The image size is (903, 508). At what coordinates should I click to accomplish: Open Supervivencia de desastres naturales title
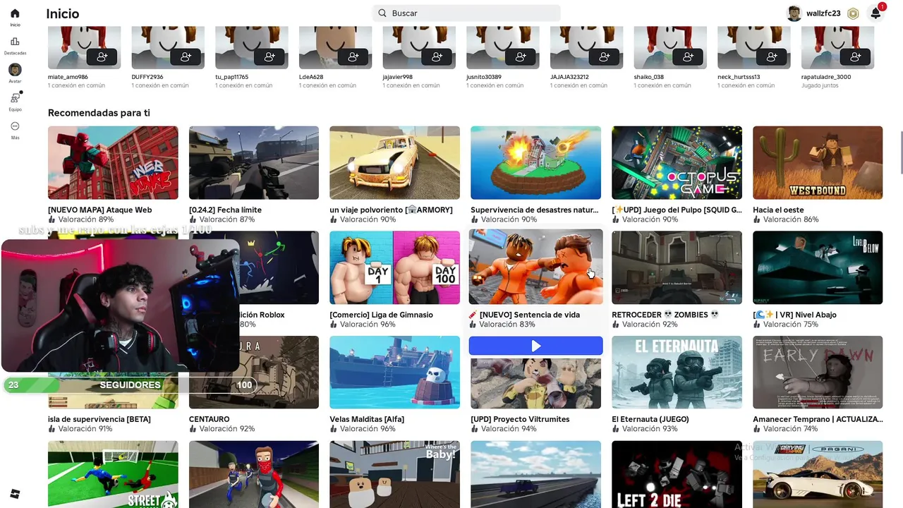tap(534, 210)
